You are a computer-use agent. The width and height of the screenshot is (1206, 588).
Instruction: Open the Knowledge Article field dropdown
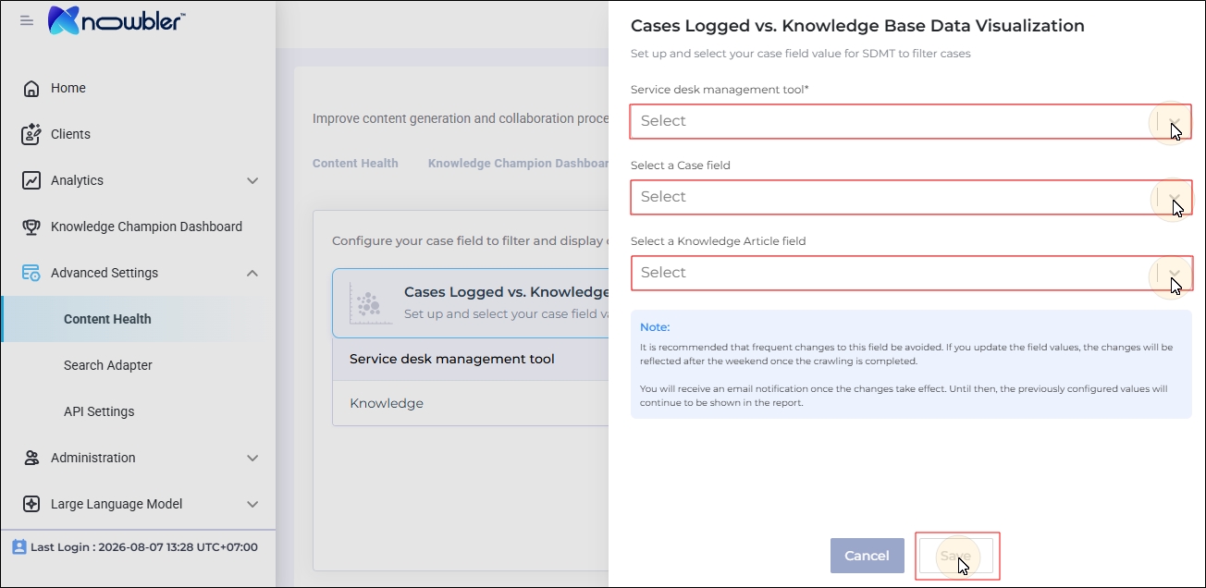(911, 273)
